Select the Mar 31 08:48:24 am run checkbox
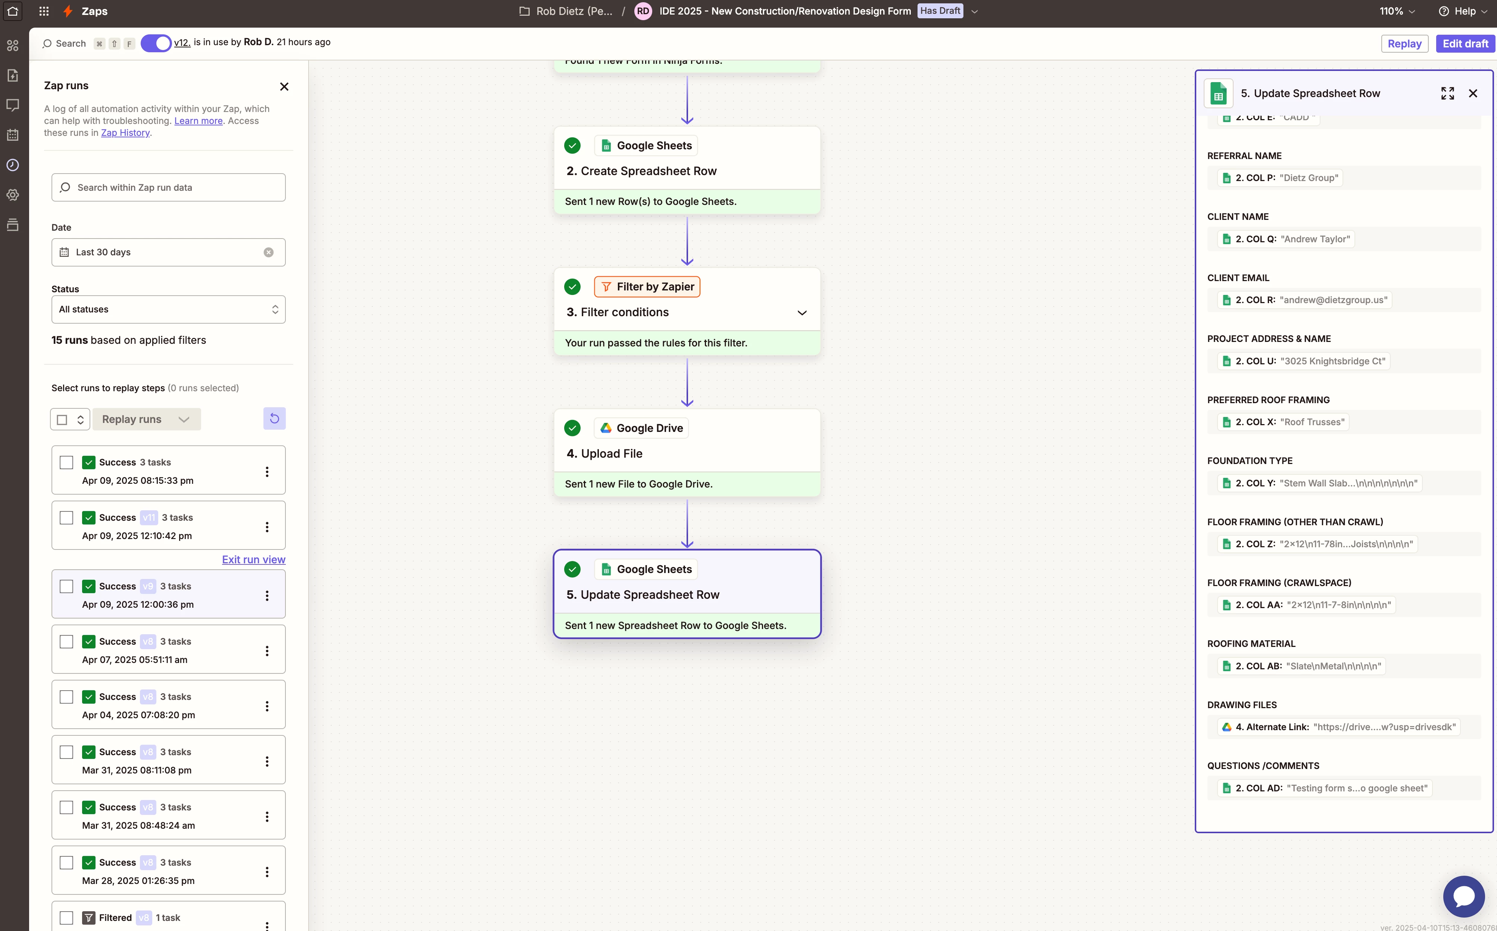 (x=66, y=807)
